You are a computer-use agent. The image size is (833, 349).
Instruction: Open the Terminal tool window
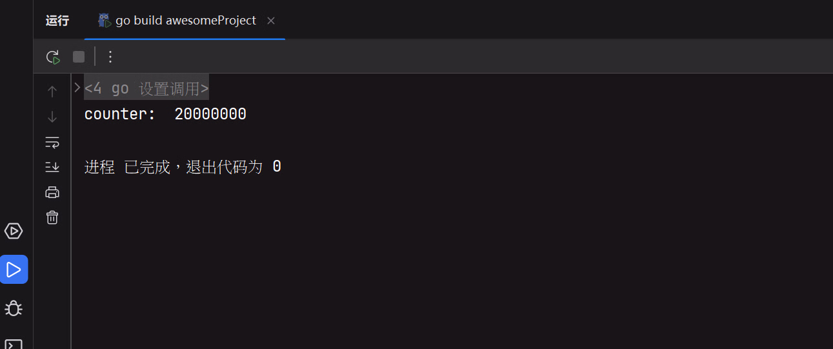point(14,344)
